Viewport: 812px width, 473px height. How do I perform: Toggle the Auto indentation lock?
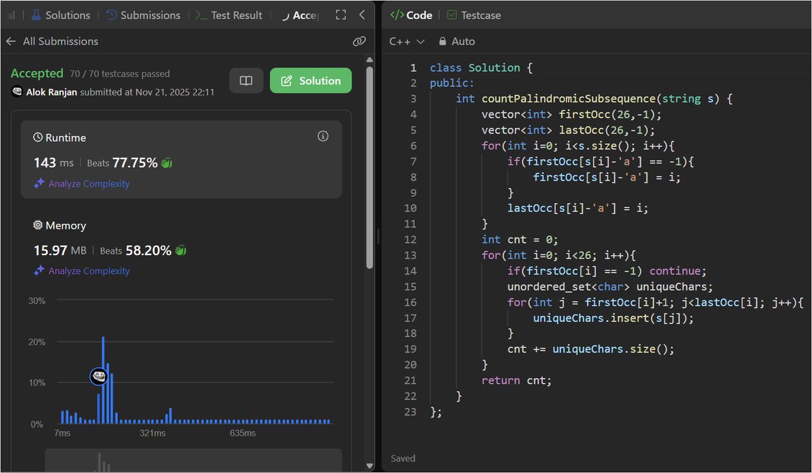point(442,41)
